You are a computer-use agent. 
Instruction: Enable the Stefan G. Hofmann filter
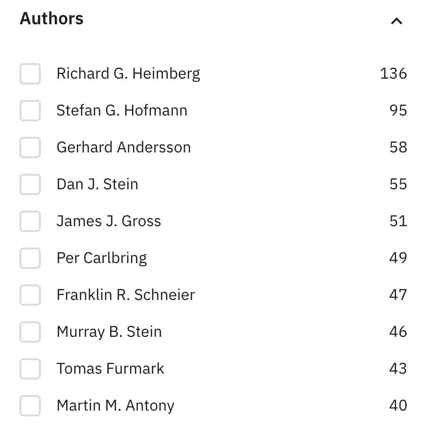(30, 111)
